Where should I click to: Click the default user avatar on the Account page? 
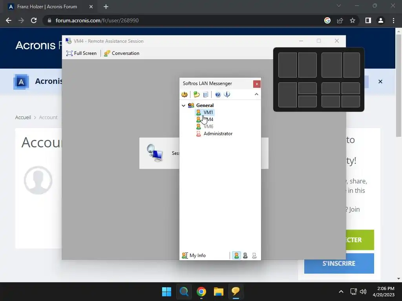point(38,180)
